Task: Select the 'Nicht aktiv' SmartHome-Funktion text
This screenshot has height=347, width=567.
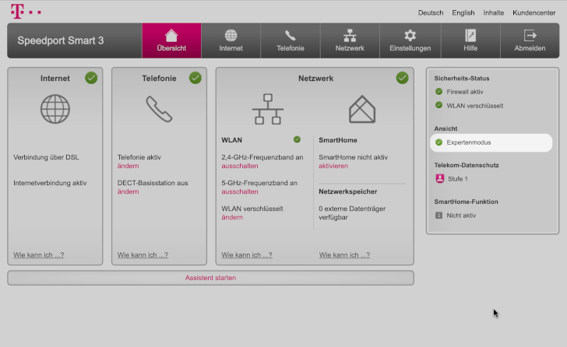Action: [x=461, y=216]
